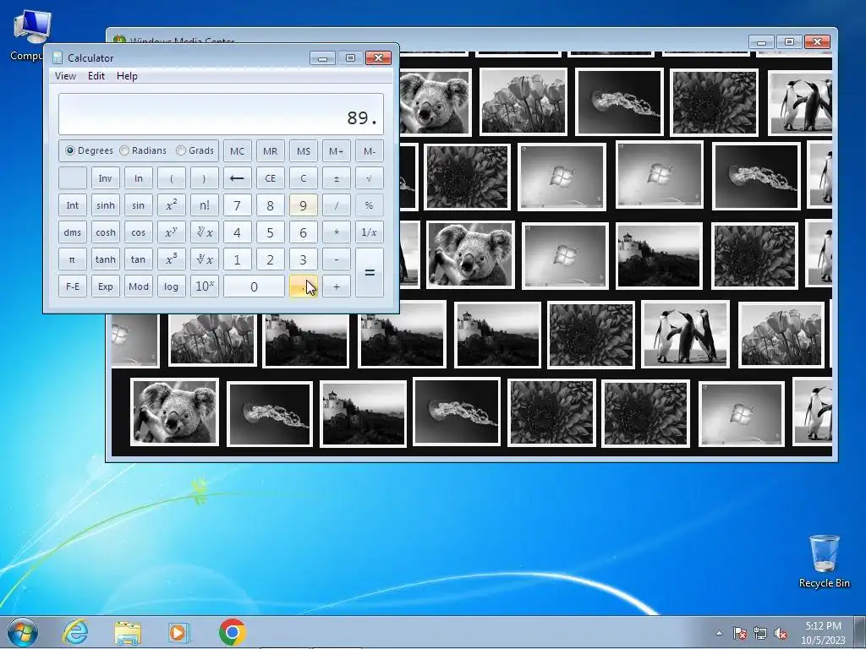Toggle F-E scientific notation
Screen dimensions: 866x649
point(73,286)
